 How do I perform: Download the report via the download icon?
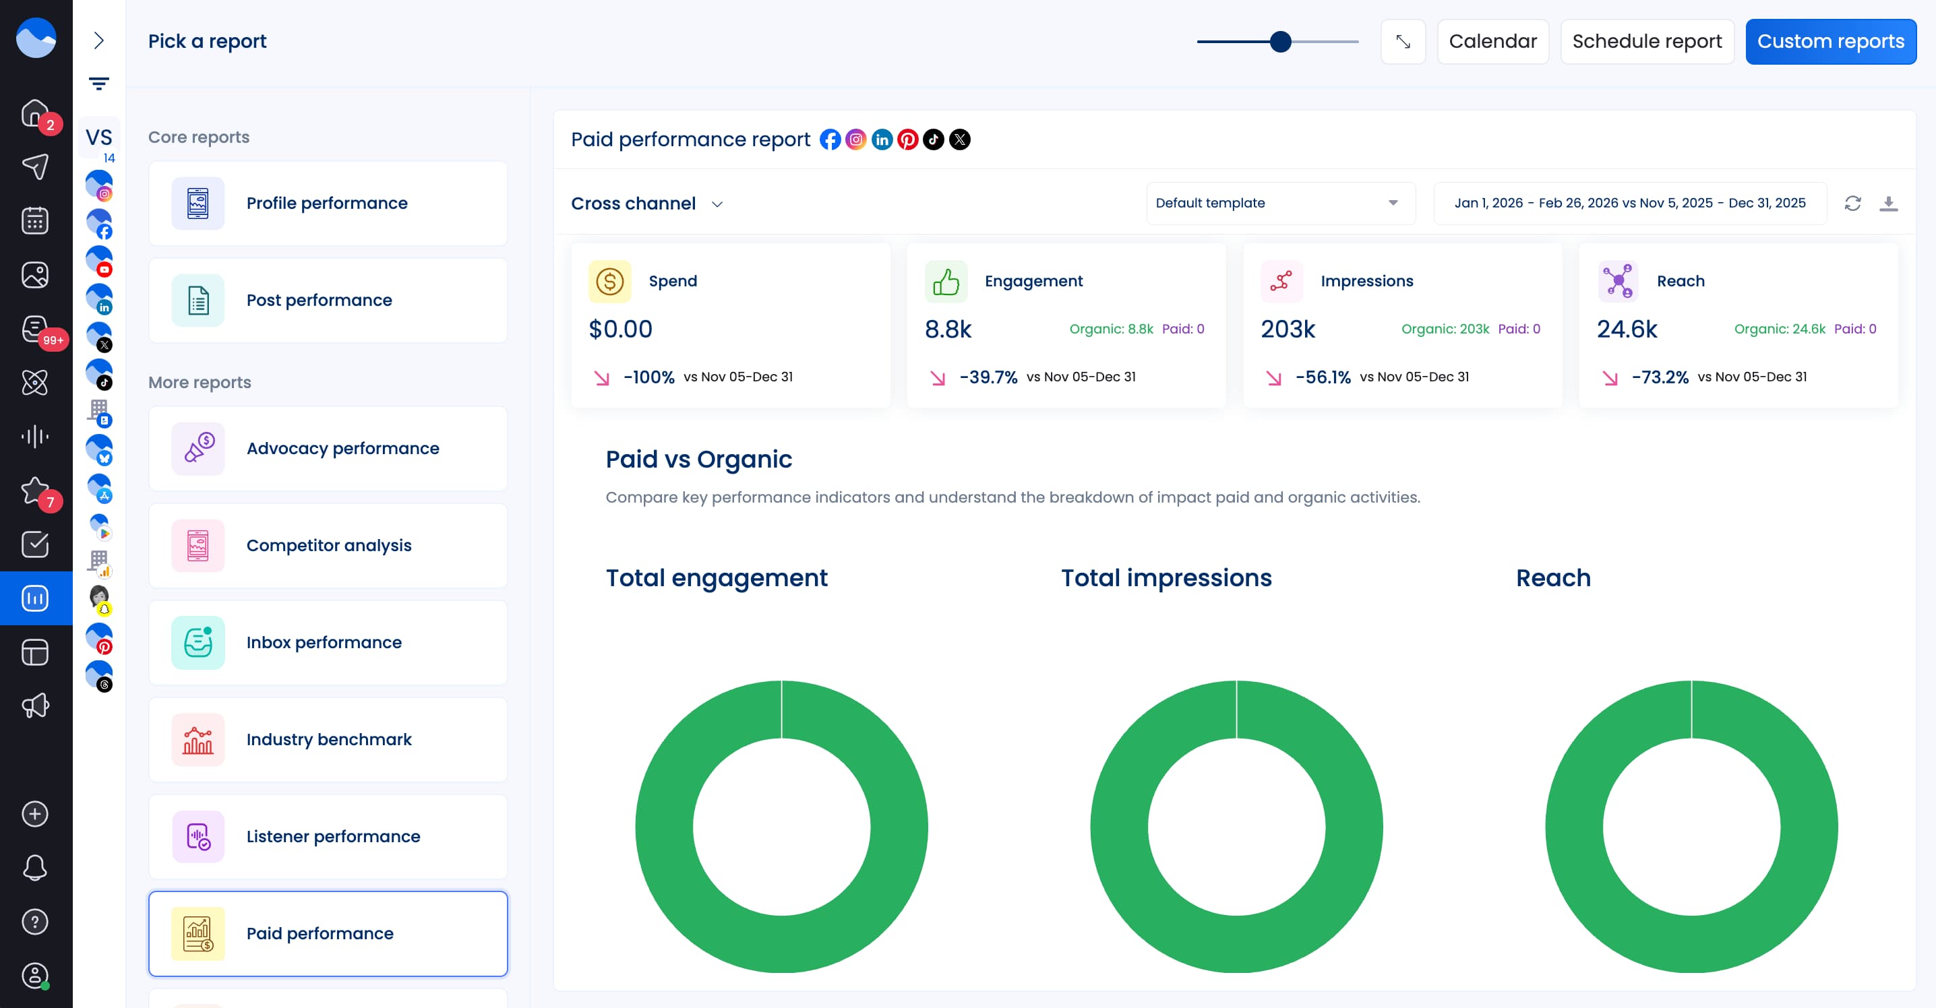point(1890,203)
